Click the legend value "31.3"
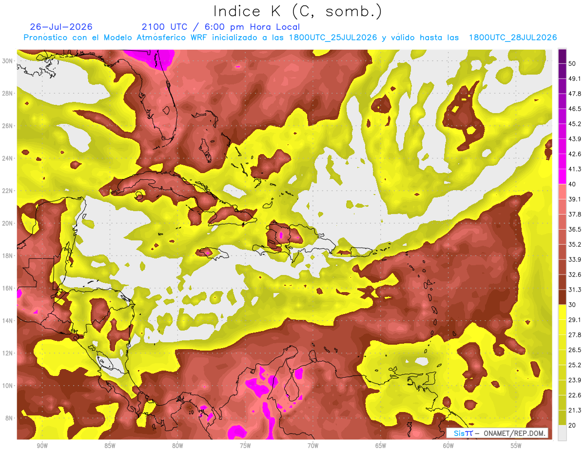Viewport: 585px width, 452px height. coord(575,290)
